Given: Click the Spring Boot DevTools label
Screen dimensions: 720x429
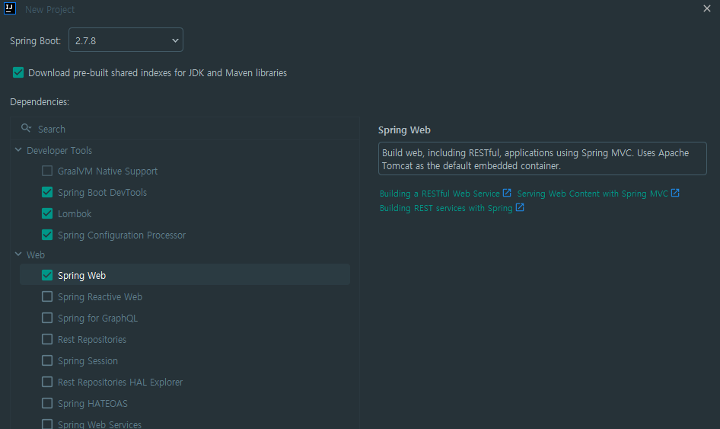Looking at the screenshot, I should [x=103, y=193].
